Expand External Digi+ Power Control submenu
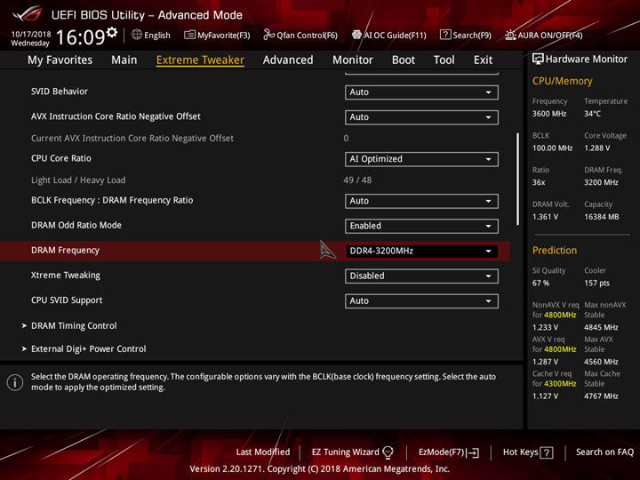Screen dimensions: 640x480 89,349
